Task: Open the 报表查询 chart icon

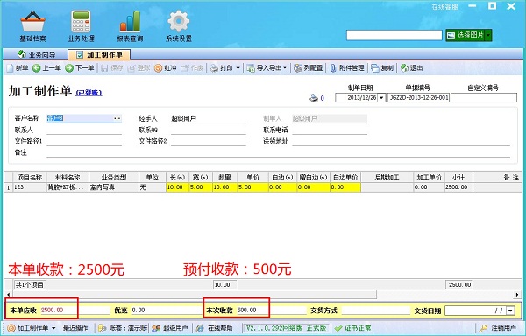Action: click(x=130, y=26)
